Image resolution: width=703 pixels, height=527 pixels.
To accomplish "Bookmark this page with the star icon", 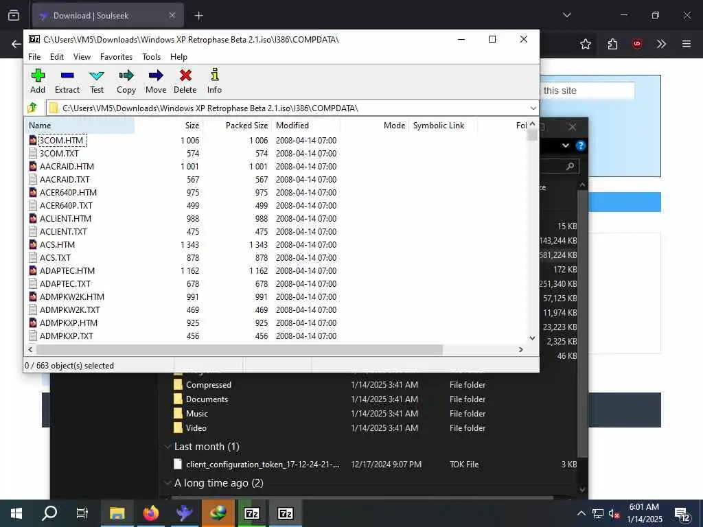I will (x=585, y=44).
